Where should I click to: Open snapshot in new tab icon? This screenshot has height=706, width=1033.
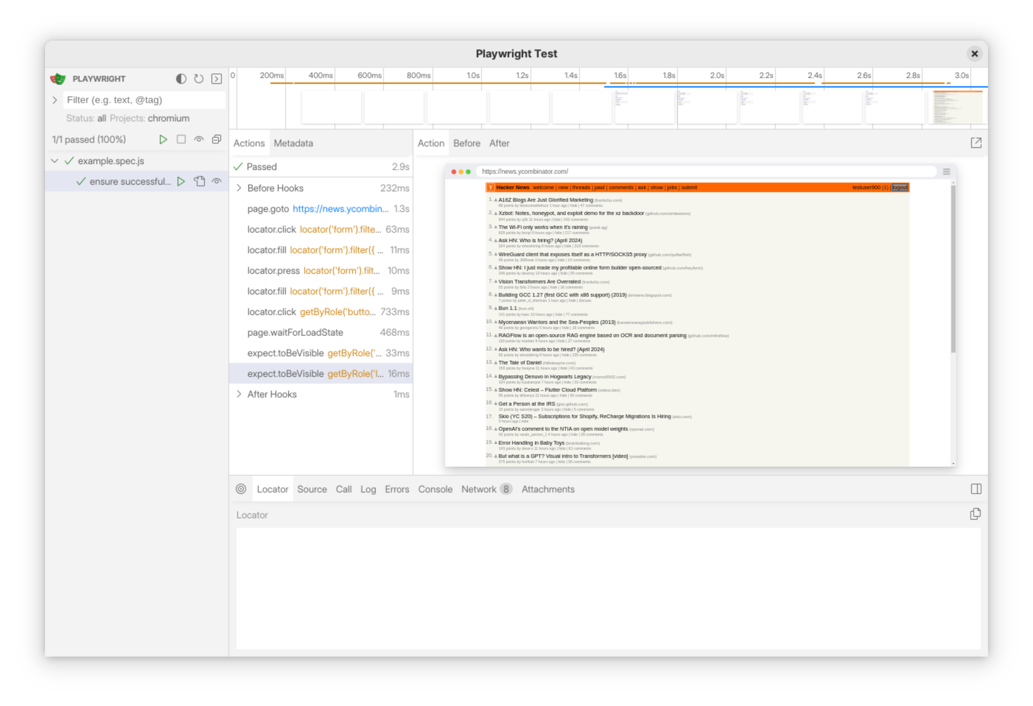point(976,142)
